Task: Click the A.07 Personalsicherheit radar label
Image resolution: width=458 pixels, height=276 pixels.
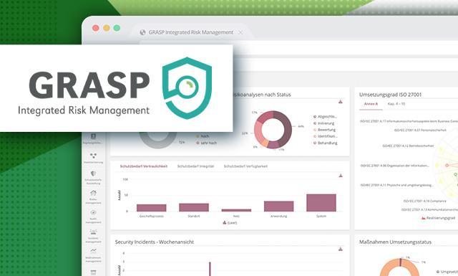Action: pyautogui.click(x=420, y=130)
